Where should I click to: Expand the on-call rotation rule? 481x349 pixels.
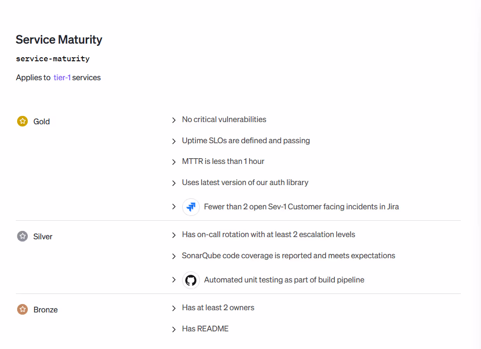174,235
